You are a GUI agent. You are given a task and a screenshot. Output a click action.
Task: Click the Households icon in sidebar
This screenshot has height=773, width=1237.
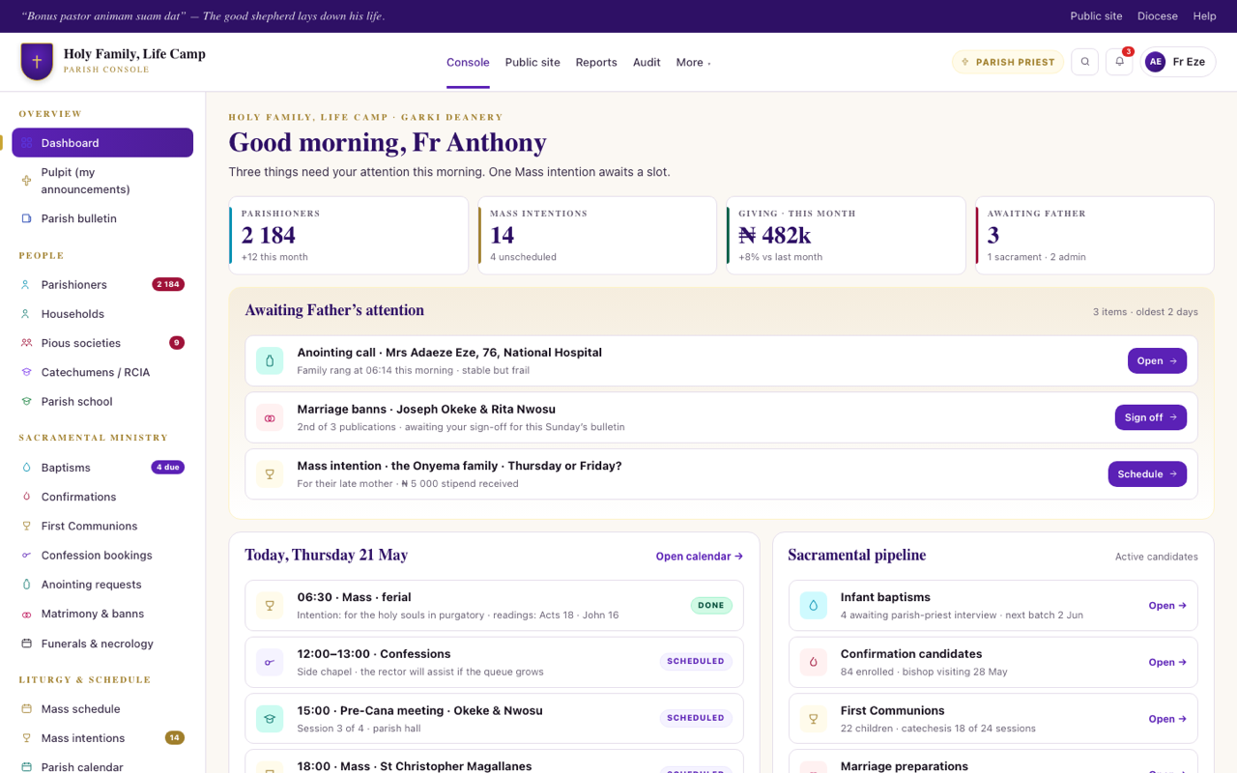pyautogui.click(x=27, y=314)
